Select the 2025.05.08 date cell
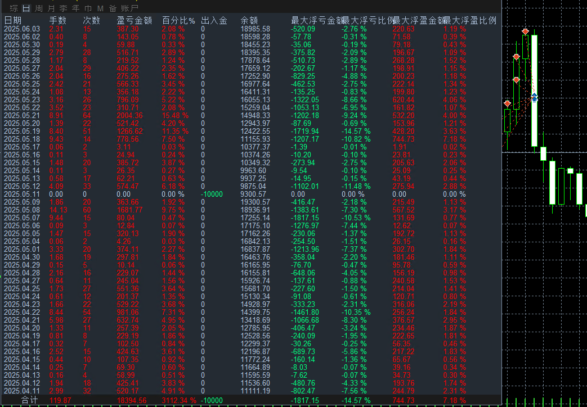 [x=22, y=210]
